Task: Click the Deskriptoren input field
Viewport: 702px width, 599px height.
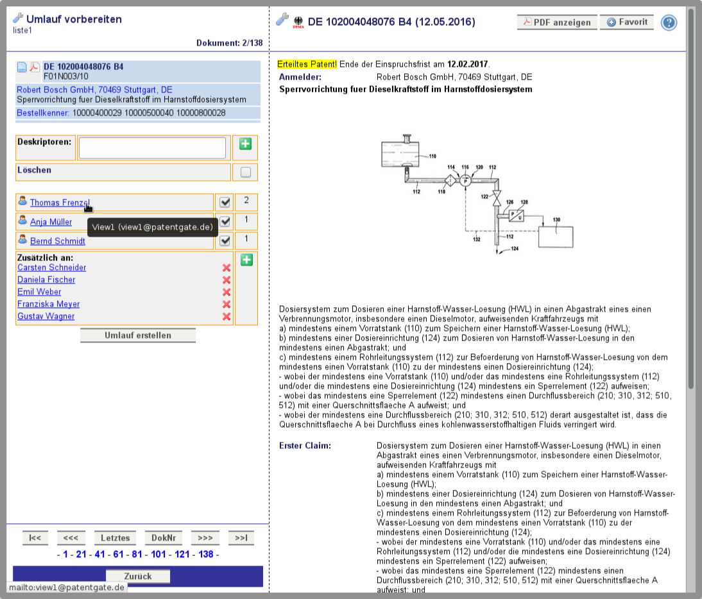Action: coord(152,148)
